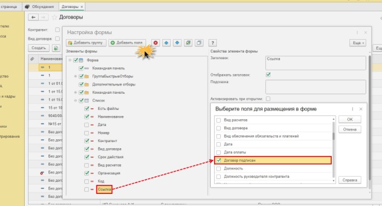Move element up with blue arrow
Screen dimensions: 382x206
pyautogui.click(x=167, y=43)
